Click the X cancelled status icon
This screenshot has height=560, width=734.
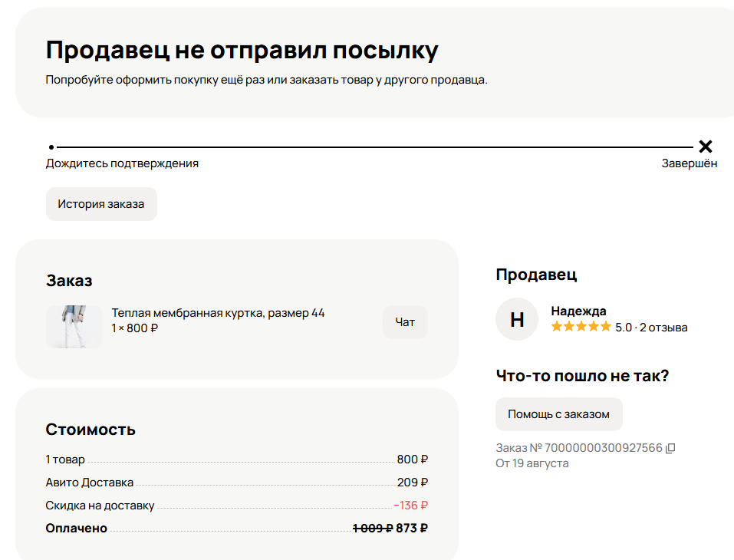[706, 147]
